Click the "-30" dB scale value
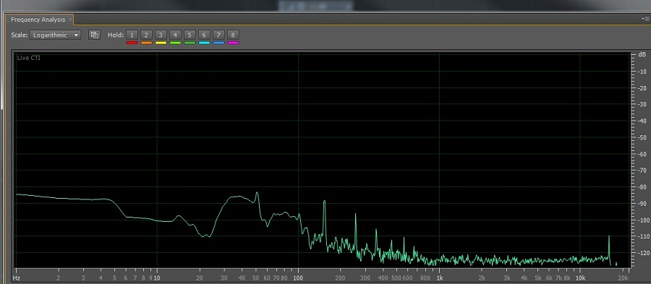Image resolution: width=651 pixels, height=284 pixels. tap(642, 105)
